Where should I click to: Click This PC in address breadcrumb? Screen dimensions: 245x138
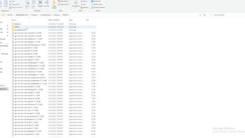coord(10,15)
